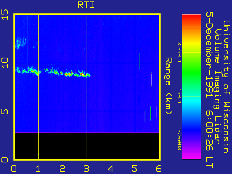The width and height of the screenshot is (232, 174).
Task: Click the y-axis label 15
Action: click(x=5, y=14)
